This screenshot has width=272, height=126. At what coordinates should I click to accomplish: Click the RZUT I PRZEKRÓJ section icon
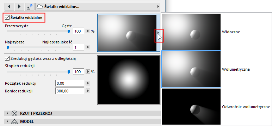tap(14, 113)
